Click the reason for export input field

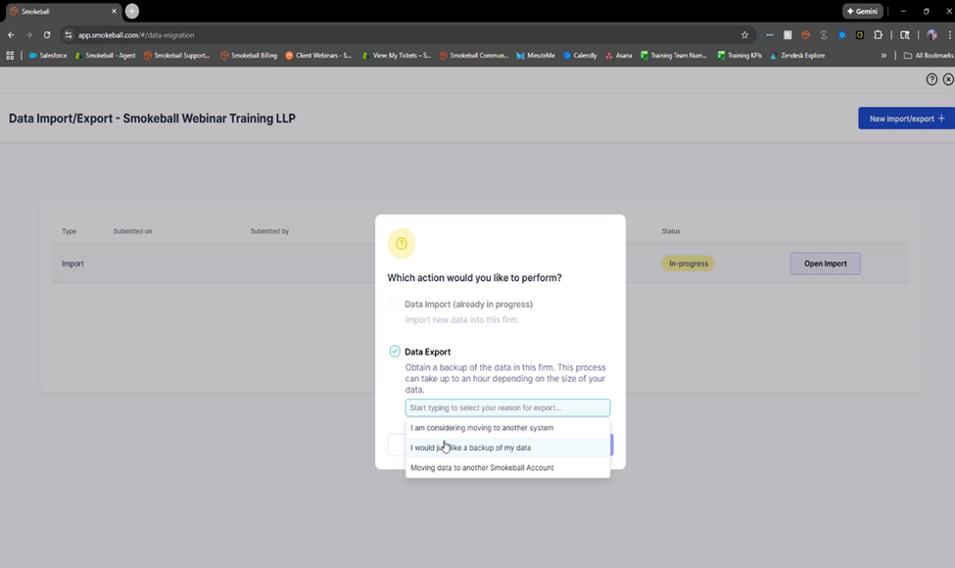(507, 407)
